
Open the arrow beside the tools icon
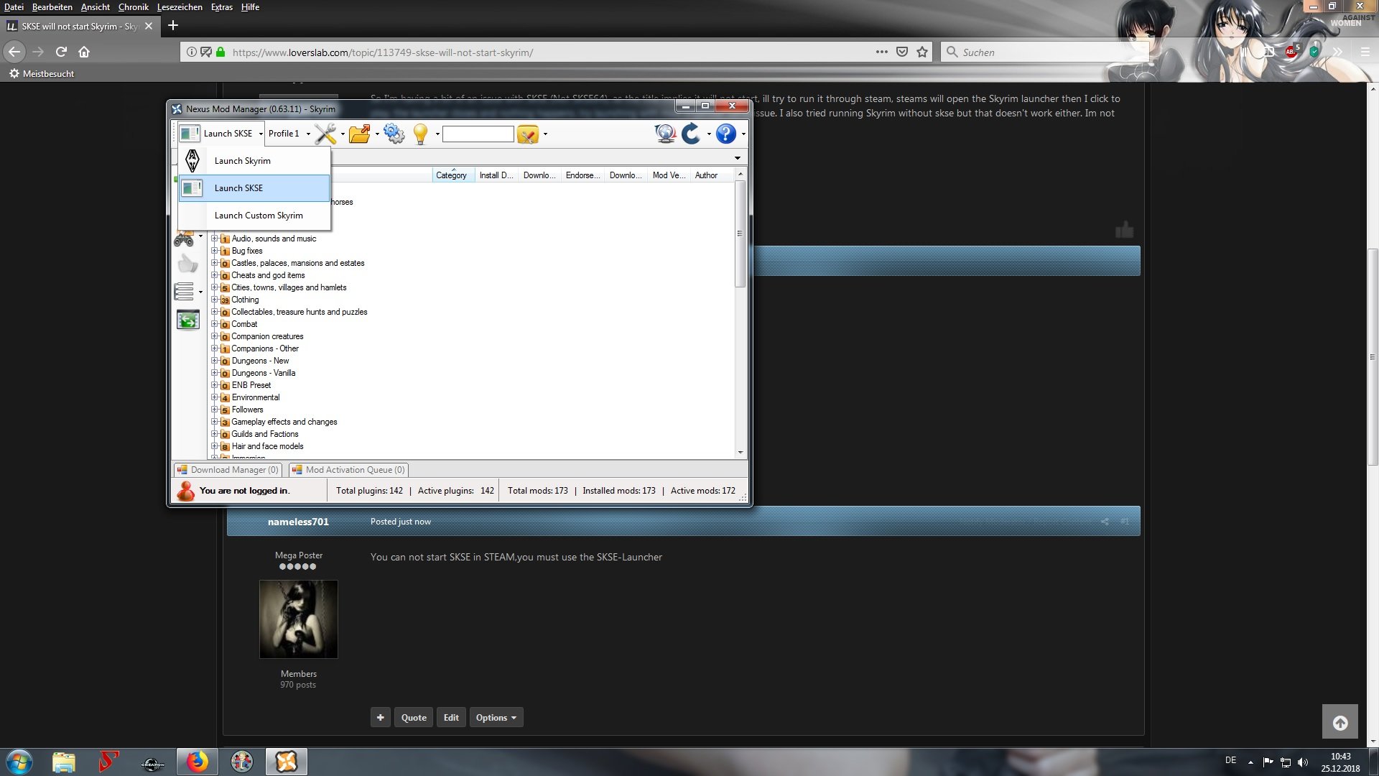point(343,134)
